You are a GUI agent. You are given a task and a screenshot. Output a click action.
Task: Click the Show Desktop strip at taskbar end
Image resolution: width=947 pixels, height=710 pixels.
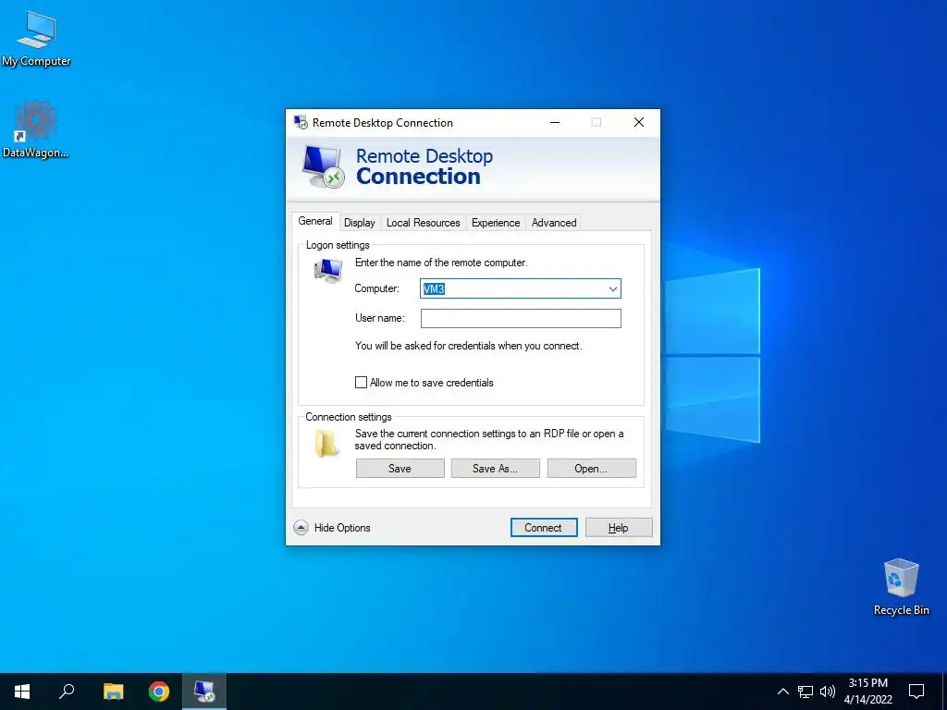[944, 692]
